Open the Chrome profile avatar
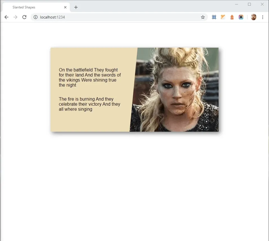Image resolution: width=269 pixels, height=241 pixels. [254, 17]
